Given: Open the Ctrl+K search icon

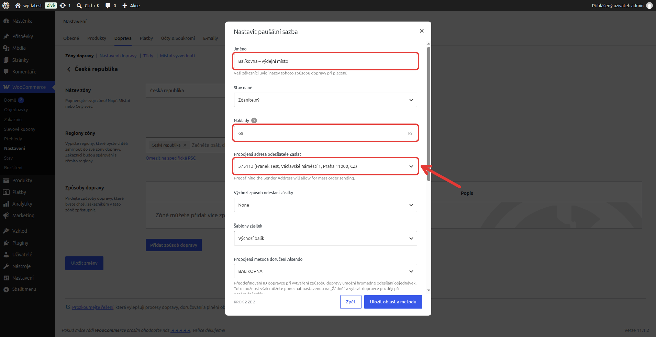Looking at the screenshot, I should tap(79, 5).
